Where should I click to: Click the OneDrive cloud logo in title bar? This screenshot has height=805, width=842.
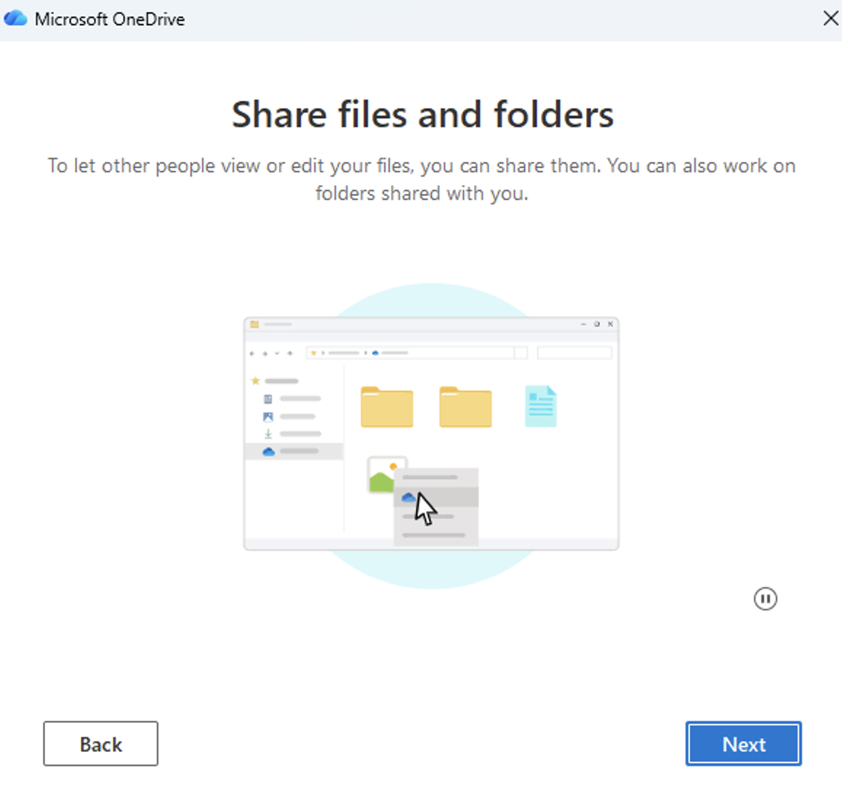point(16,19)
